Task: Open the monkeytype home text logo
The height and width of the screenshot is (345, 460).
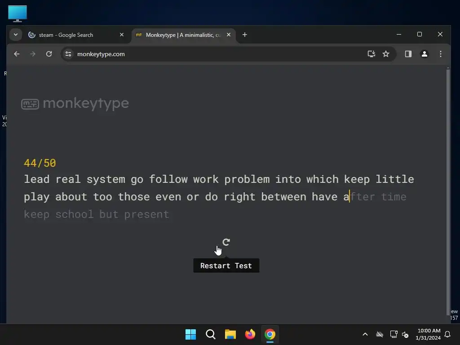Action: (x=86, y=103)
